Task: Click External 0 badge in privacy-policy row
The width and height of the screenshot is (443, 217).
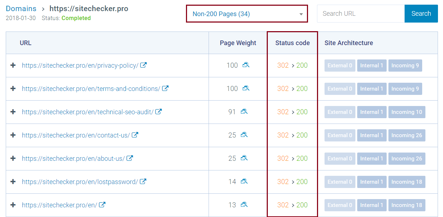Action: (x=340, y=66)
